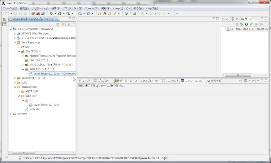271x163 pixels.
Task: Select the Java EE perspective icon
Action: 5,24
